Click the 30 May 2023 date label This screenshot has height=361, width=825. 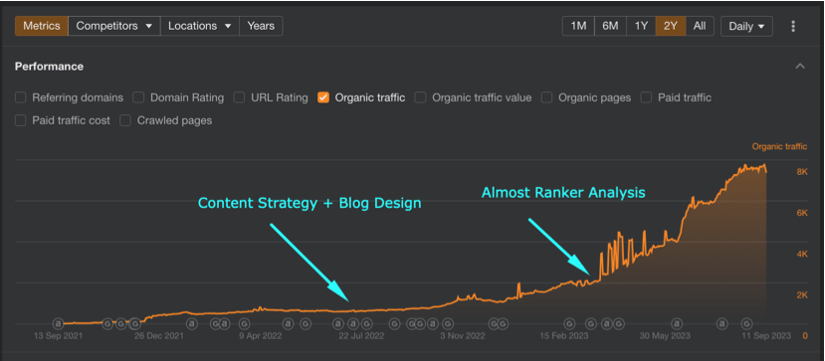click(666, 335)
